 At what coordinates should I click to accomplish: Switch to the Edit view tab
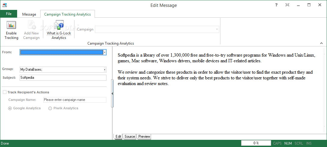point(118,137)
